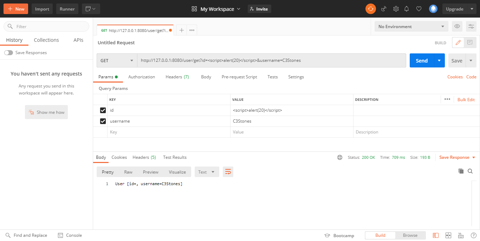The image size is (480, 241).
Task: Open keyboard shortcuts from the status bar
Action: click(461, 235)
